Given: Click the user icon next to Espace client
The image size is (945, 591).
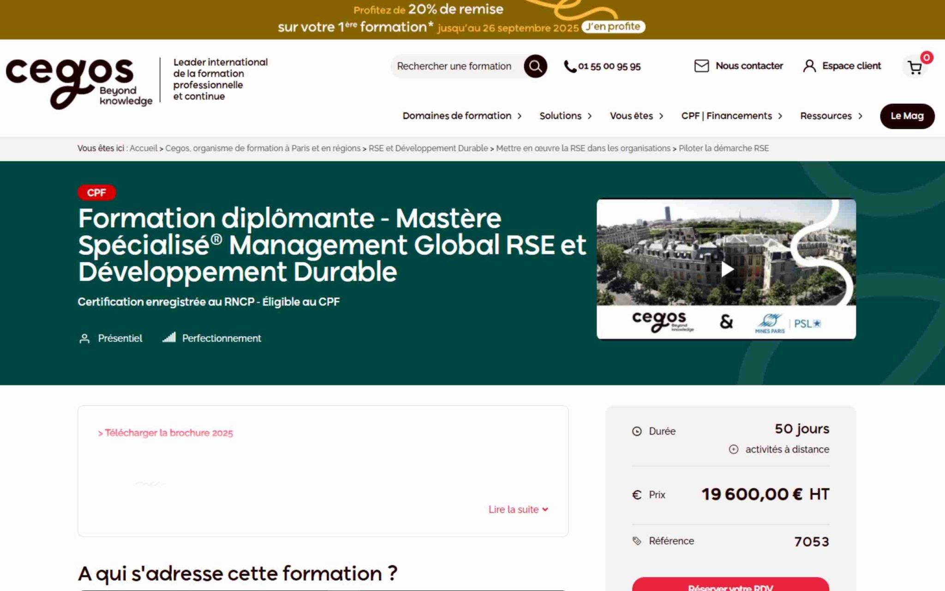Looking at the screenshot, I should [x=809, y=66].
